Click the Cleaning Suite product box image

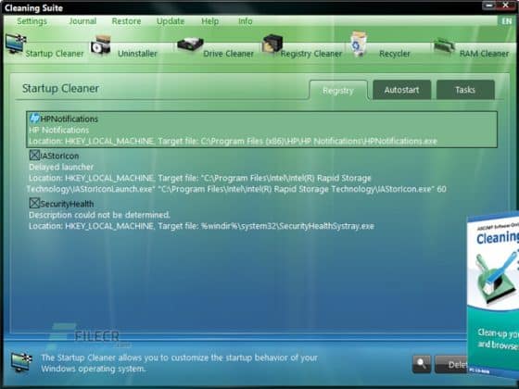tap(493, 295)
